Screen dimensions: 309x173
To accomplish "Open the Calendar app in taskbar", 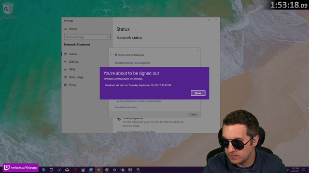I will pyautogui.click(x=52, y=170).
